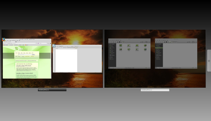Select the highlighted green sidebar entry in the file manager

159,48
